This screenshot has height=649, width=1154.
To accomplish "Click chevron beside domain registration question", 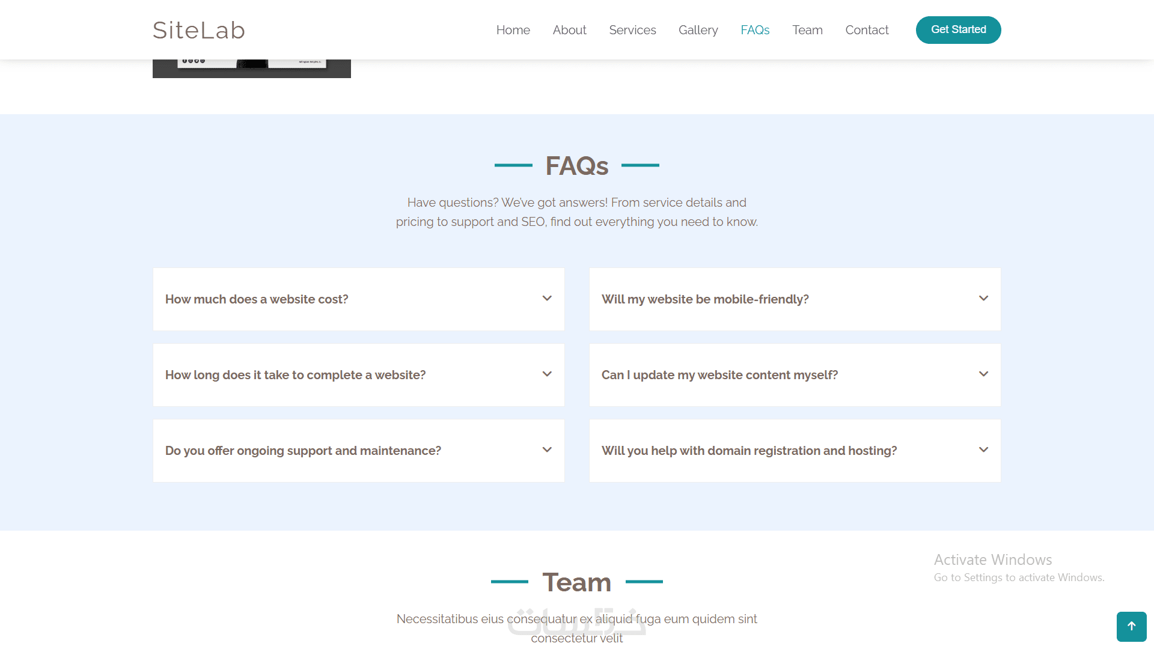I will (x=983, y=450).
